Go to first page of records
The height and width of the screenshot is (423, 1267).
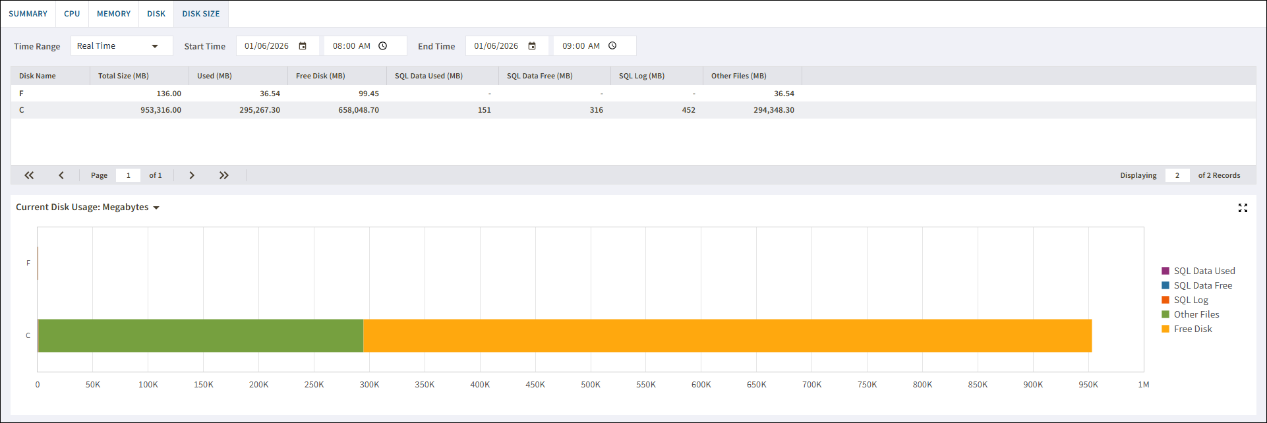point(29,175)
